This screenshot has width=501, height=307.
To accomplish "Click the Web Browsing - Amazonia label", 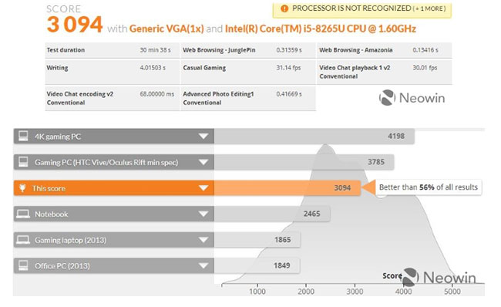I will [x=356, y=50].
